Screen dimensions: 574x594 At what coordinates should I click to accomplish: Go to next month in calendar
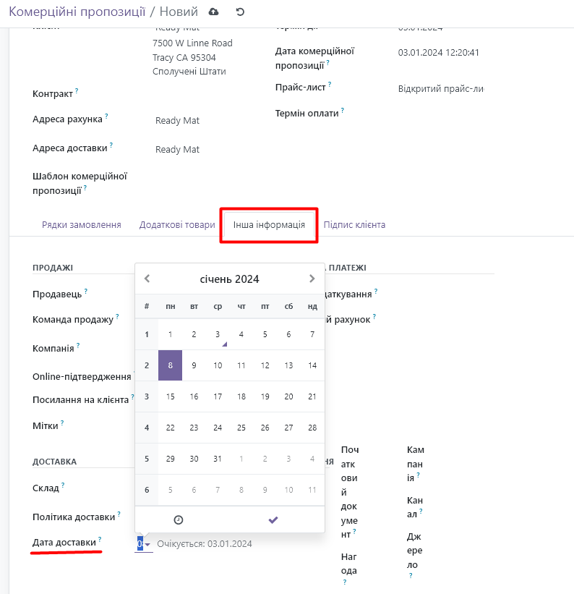click(x=312, y=279)
